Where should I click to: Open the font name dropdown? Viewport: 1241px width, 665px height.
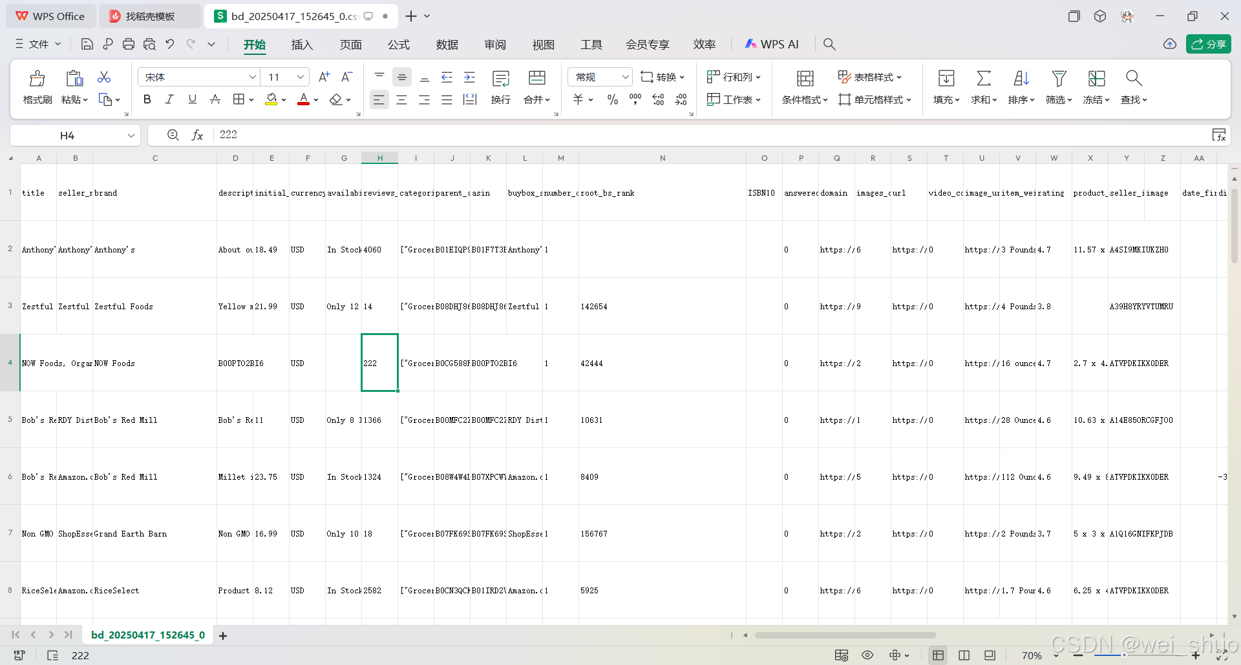click(252, 77)
